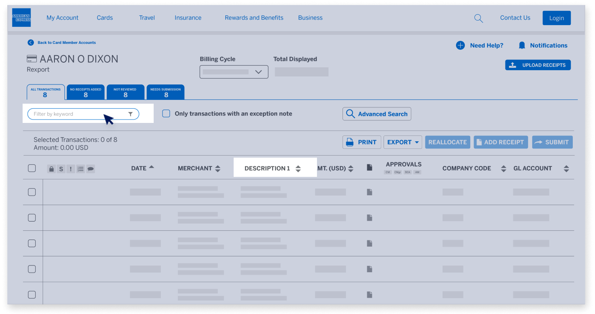Select the S status icon column header

tap(61, 168)
